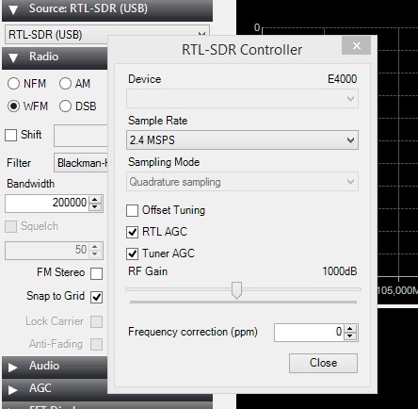
Task: Click the Shift value input field
Action: (x=81, y=136)
